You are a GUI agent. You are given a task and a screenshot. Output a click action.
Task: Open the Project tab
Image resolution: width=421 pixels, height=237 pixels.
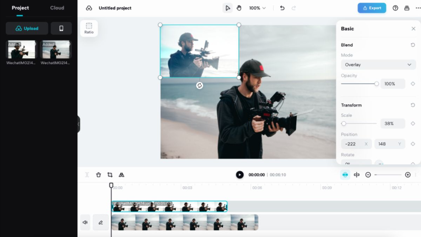[20, 8]
